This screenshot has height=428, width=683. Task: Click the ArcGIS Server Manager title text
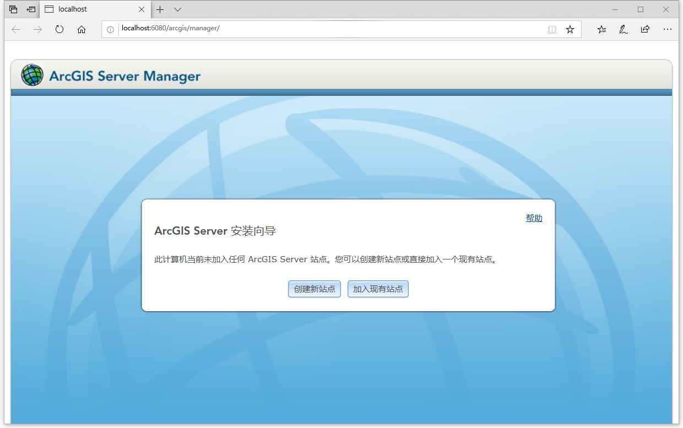(125, 76)
